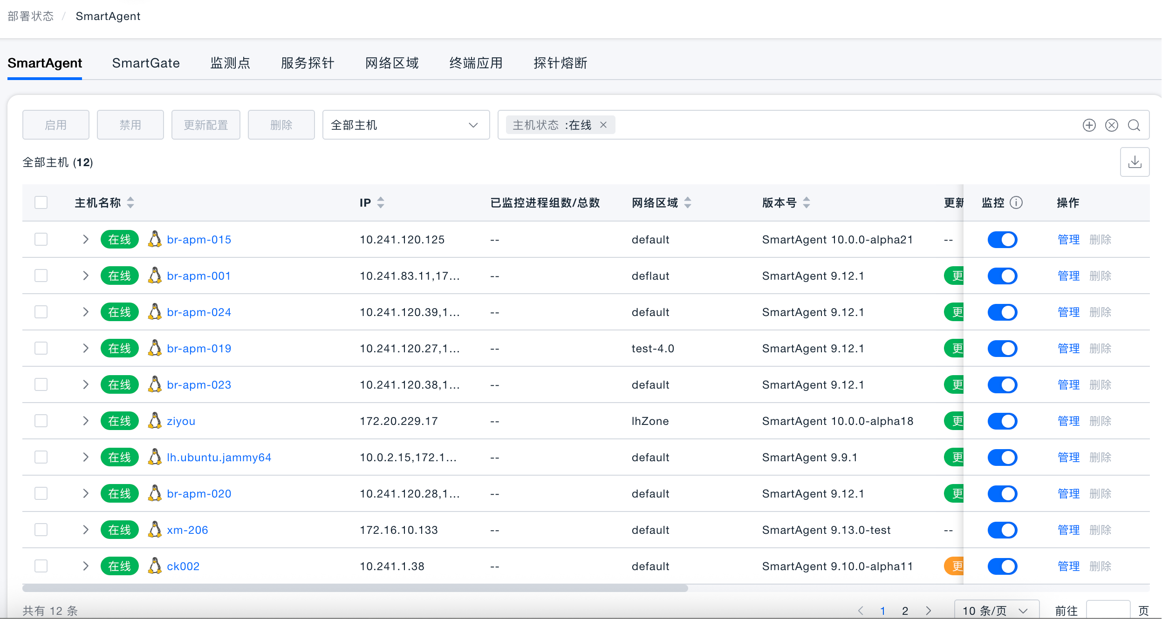The image size is (1162, 619).
Task: Click the download export icon
Action: tap(1135, 162)
